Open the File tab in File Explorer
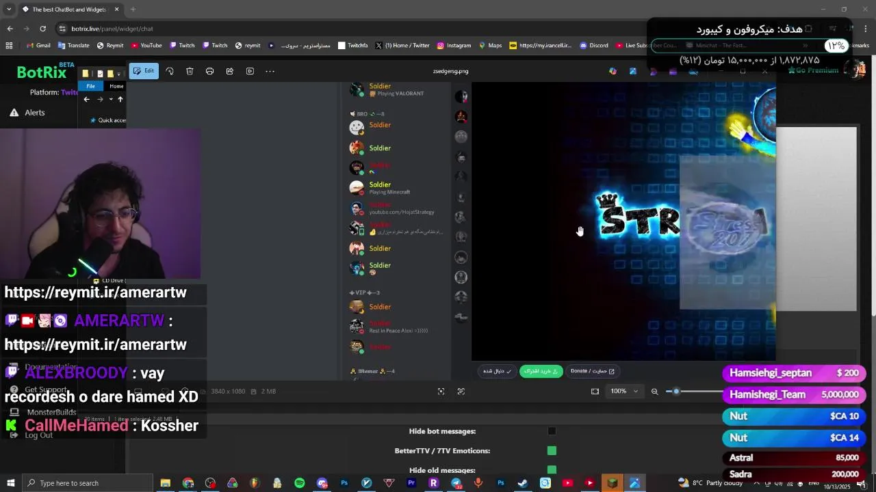Image resolution: width=876 pixels, height=492 pixels. [90, 86]
